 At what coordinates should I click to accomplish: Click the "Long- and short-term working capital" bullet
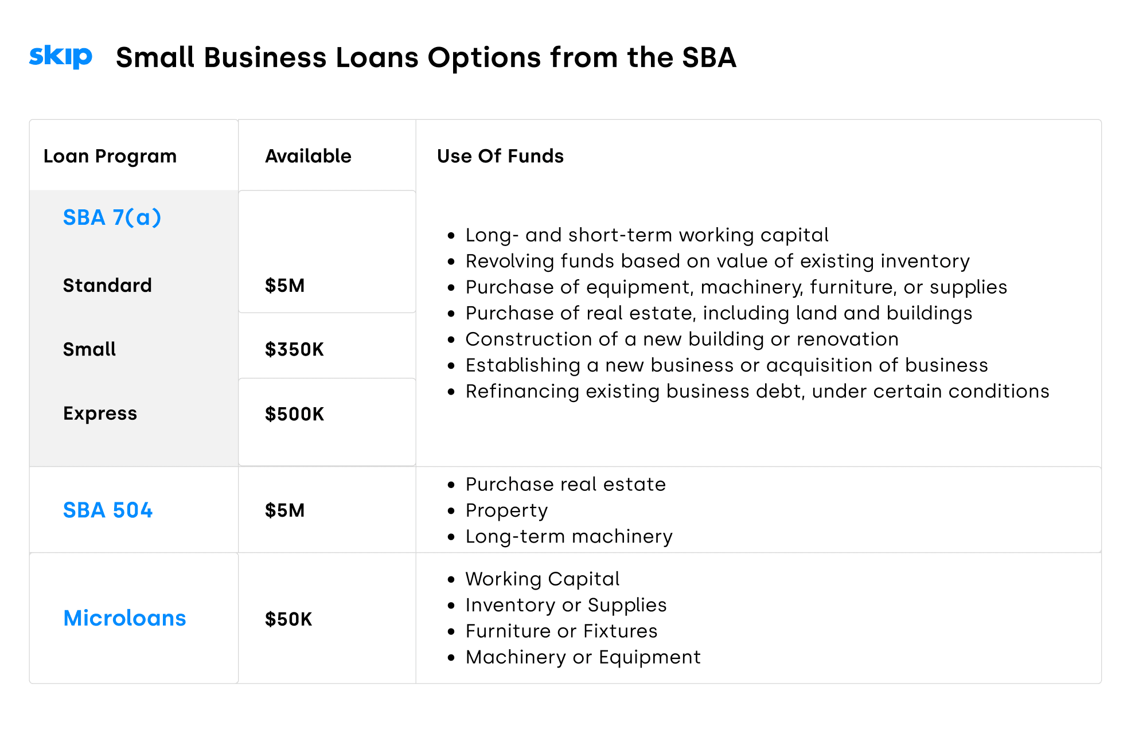coord(646,235)
